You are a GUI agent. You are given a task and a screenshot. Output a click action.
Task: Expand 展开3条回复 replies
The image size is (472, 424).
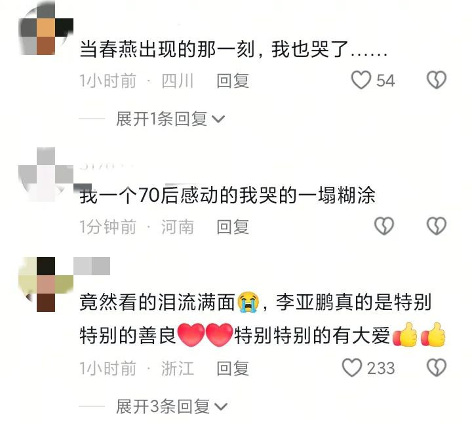172,406
